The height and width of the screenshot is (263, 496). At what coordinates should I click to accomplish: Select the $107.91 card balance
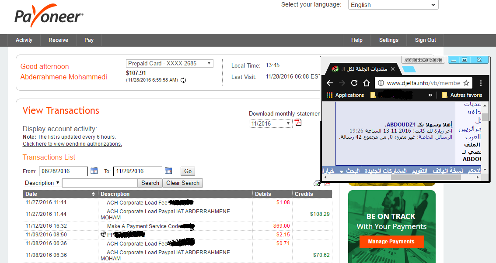(x=136, y=73)
